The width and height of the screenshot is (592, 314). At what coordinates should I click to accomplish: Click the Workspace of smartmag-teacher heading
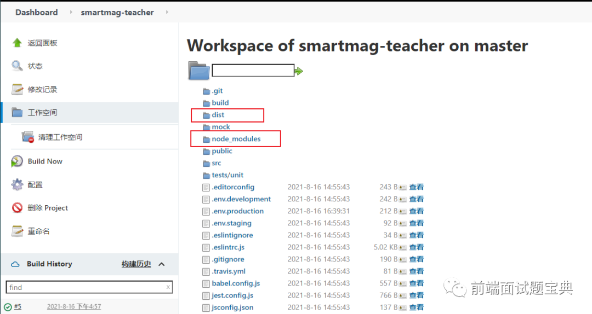357,45
